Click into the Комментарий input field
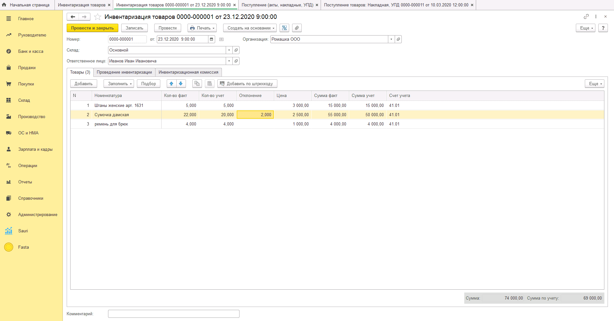Viewport: 614px width, 321px height. click(x=173, y=314)
